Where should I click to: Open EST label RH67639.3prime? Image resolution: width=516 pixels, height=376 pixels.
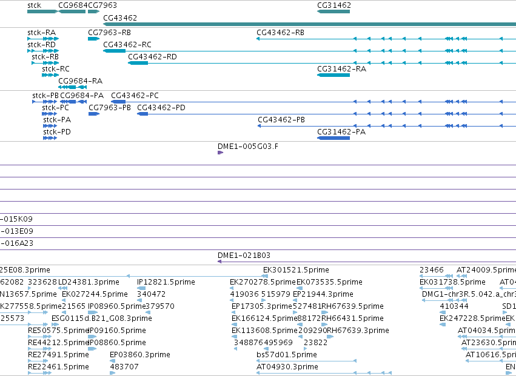(358, 331)
